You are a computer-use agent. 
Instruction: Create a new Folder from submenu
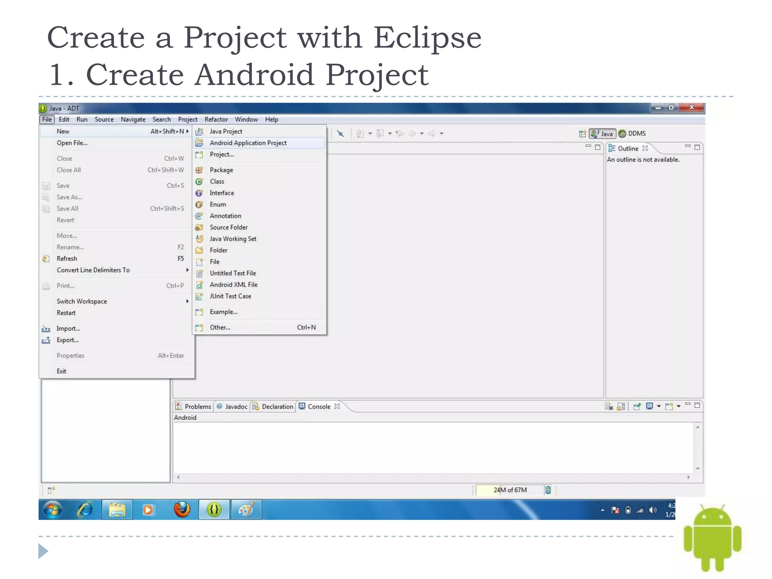(259, 250)
